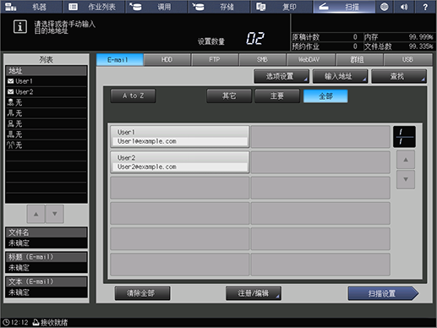Select User2 address entry User2@example.com
Image resolution: width=437 pixels, height=328 pixels.
pyautogui.click(x=180, y=162)
